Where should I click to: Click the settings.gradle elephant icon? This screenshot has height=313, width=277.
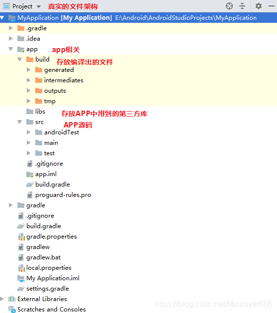tap(21, 289)
